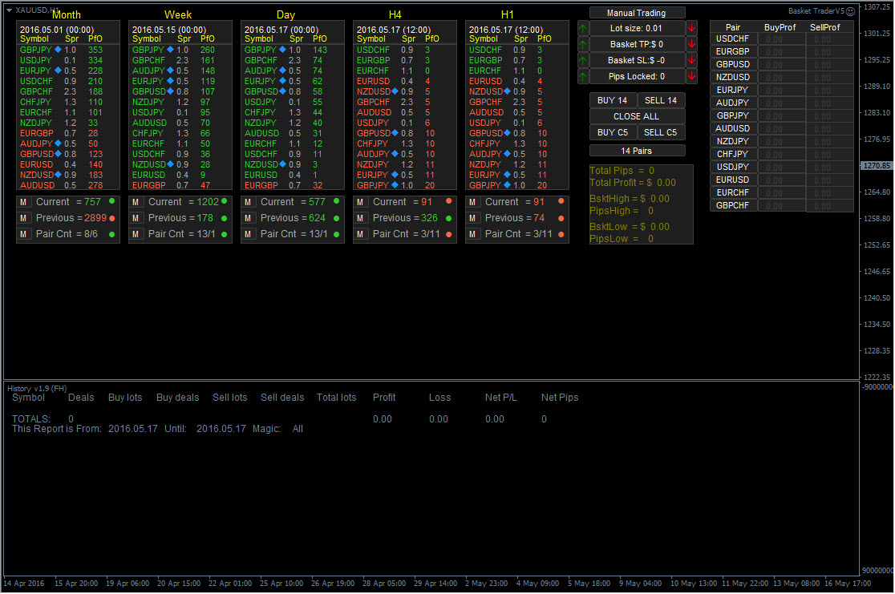Increase Pips Locked with green up arrow
The width and height of the screenshot is (895, 594).
(583, 76)
